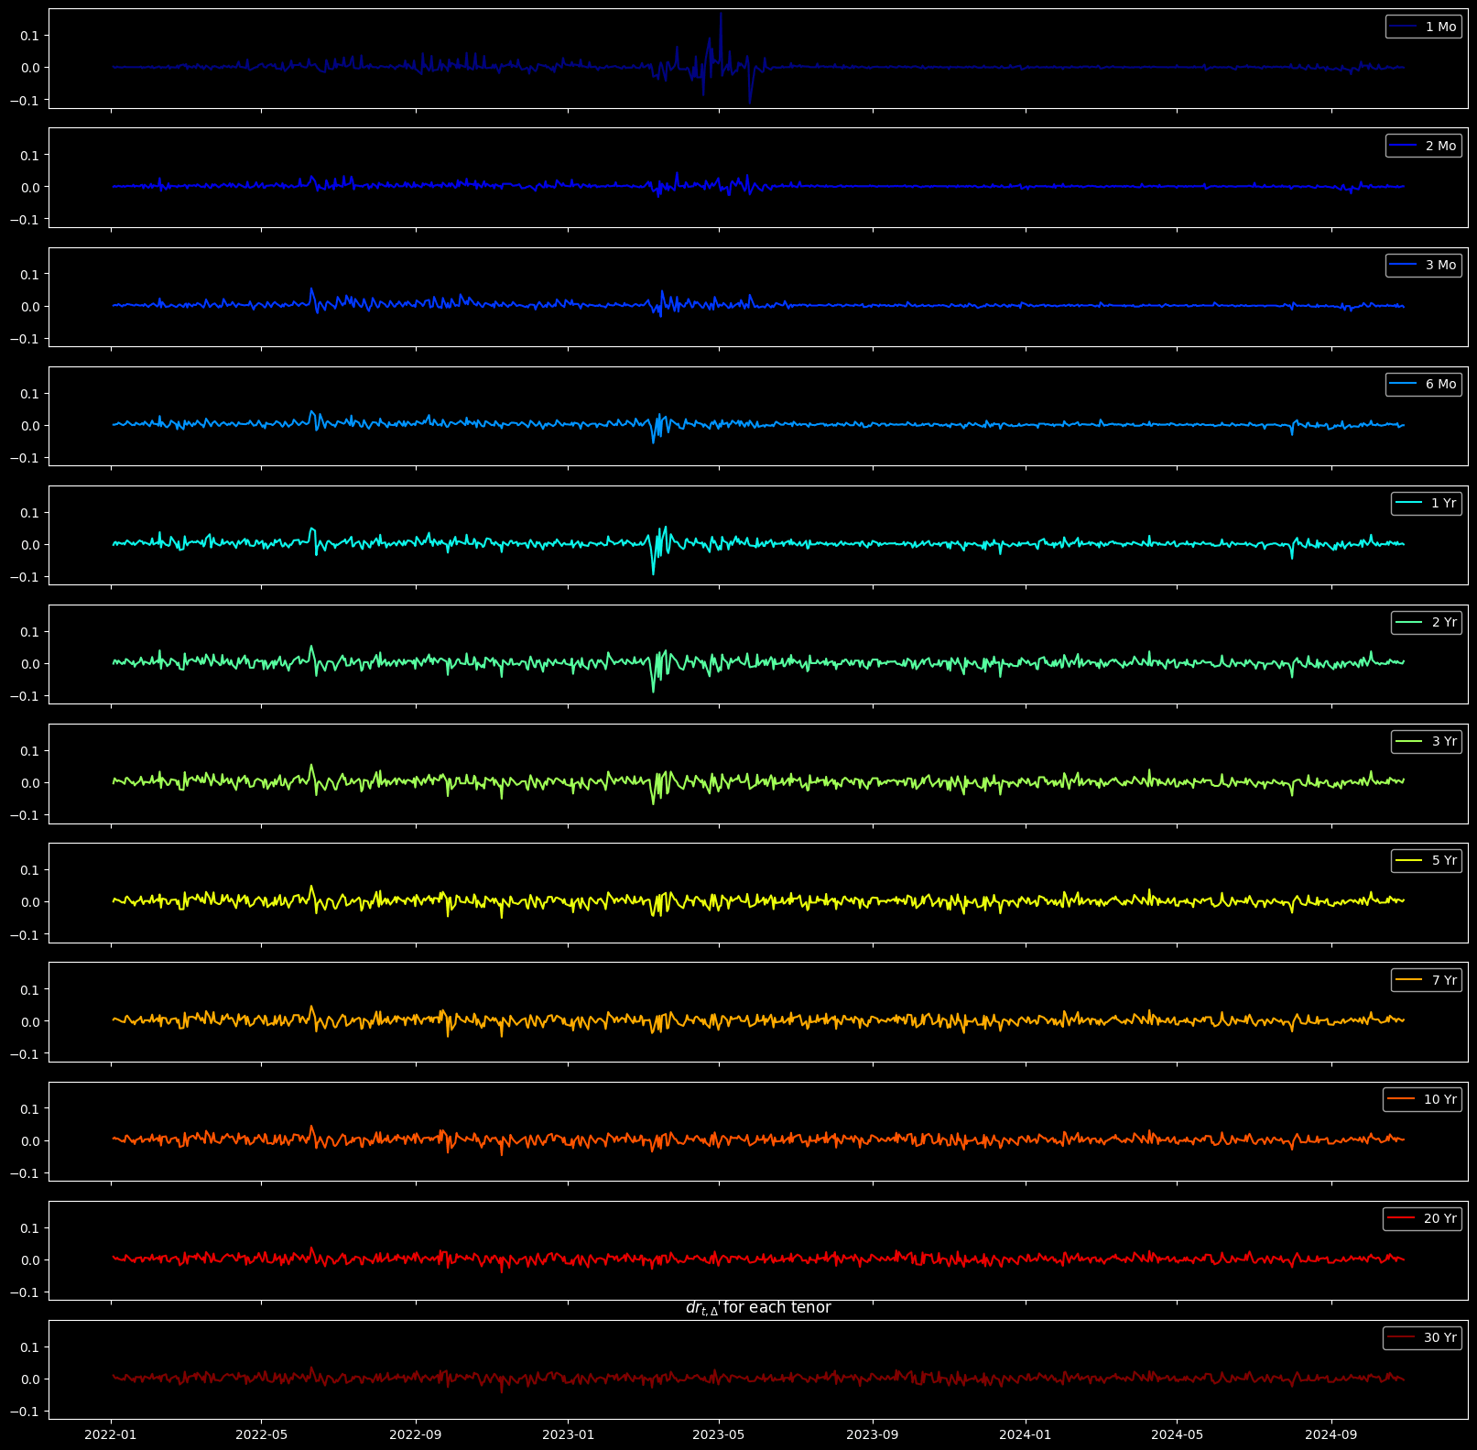Click the cyan 1 Yr legend swatch
The image size is (1477, 1450).
(x=1408, y=504)
